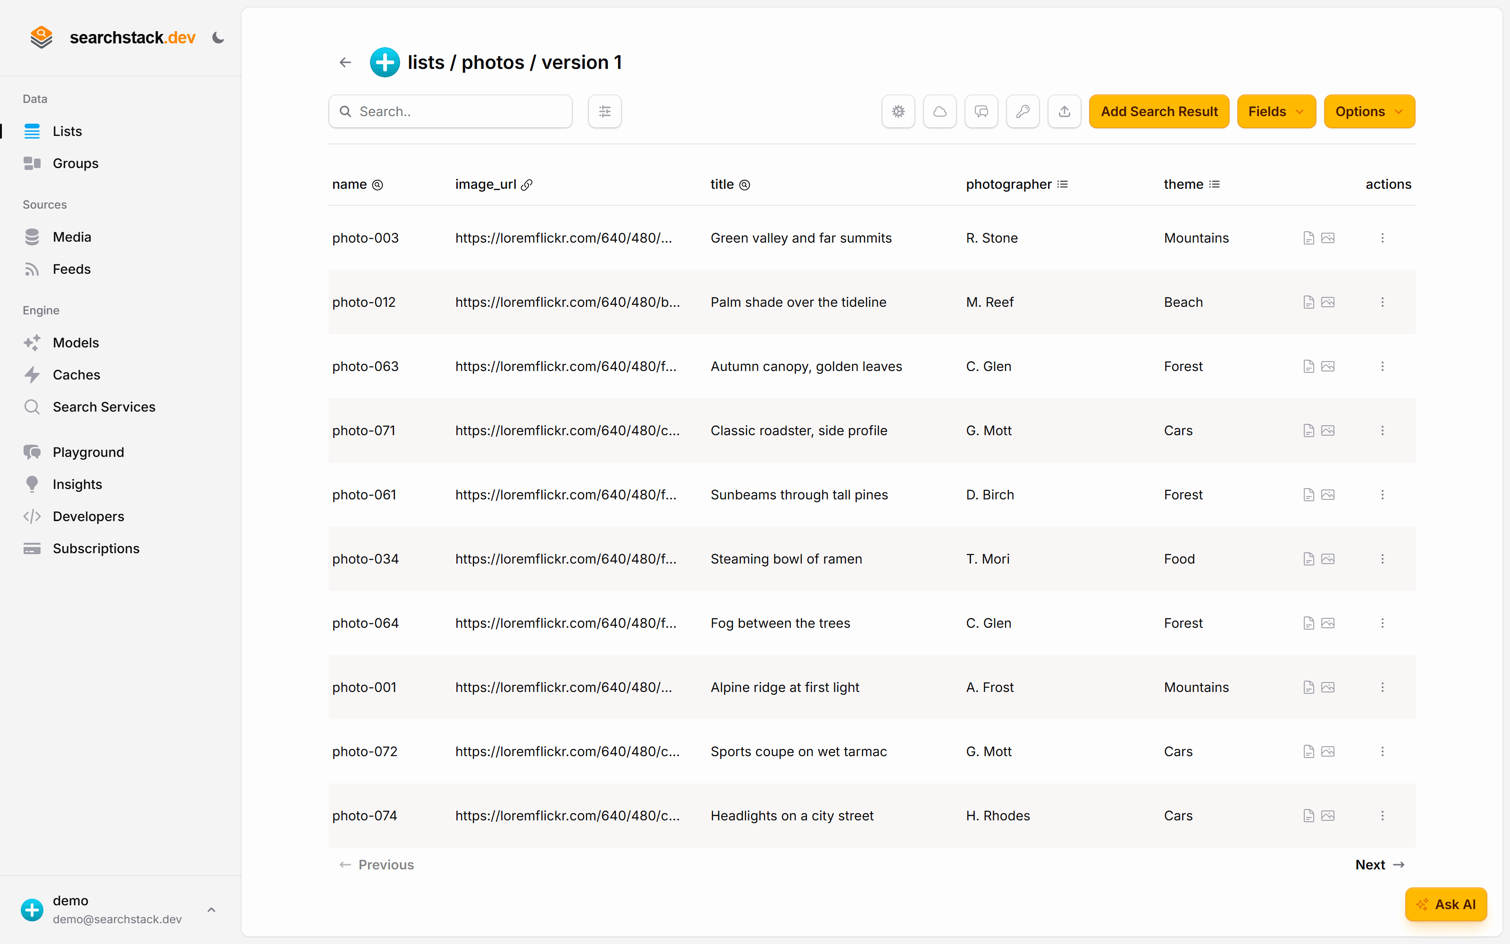Screen dimensions: 1510x944
Task: Open the three-dot menu for photo-063
Action: pyautogui.click(x=1382, y=366)
